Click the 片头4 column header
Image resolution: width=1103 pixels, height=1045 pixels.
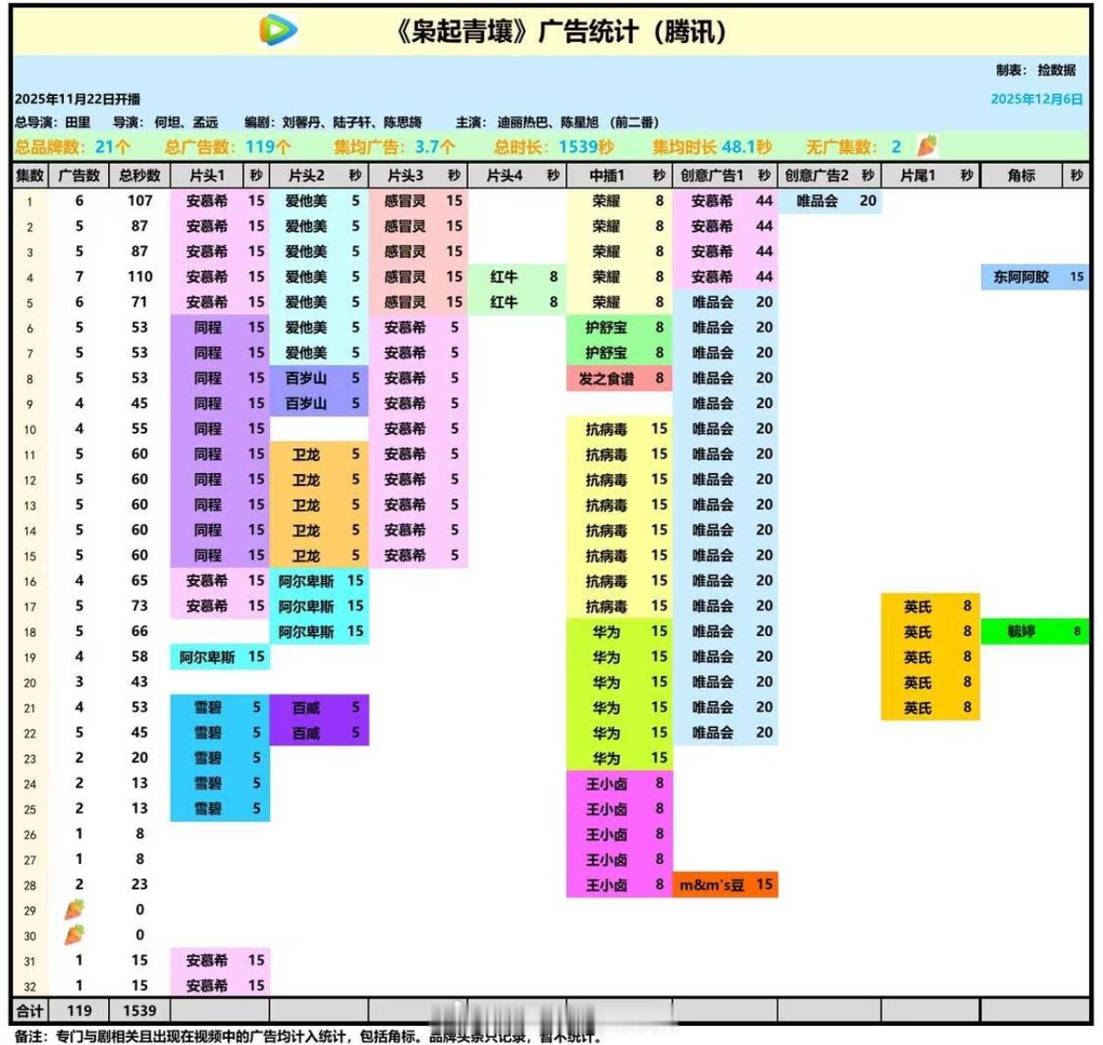pyautogui.click(x=504, y=175)
